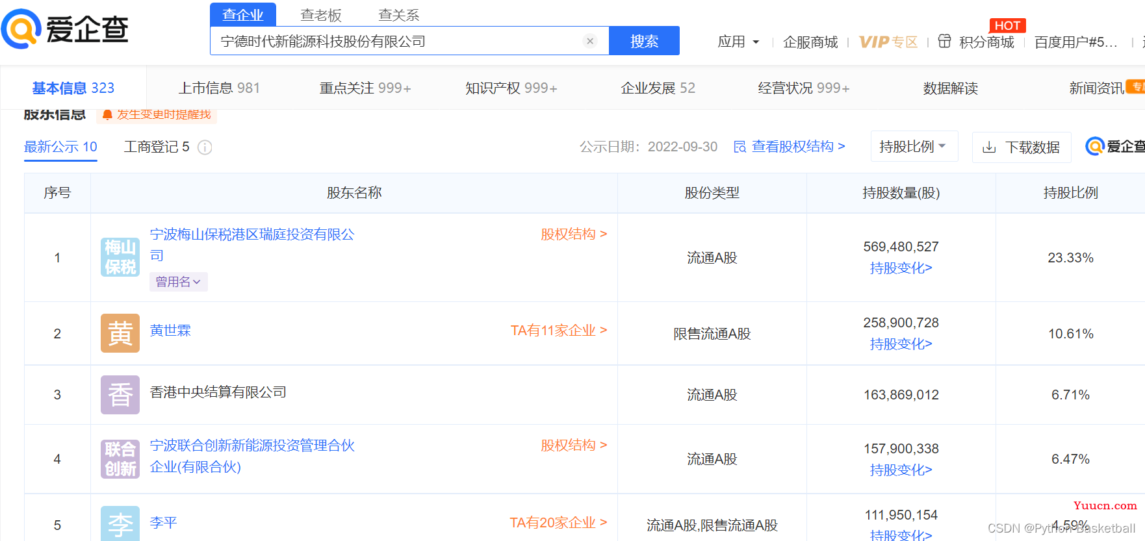Switch to the 查关系 tab
This screenshot has height=541, width=1145.
coord(399,15)
